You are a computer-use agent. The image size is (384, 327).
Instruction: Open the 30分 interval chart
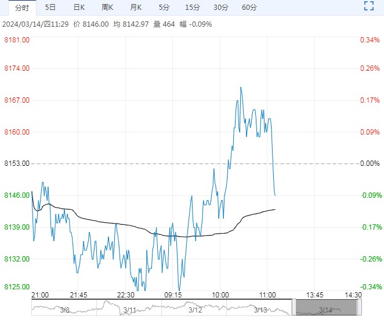[x=220, y=8]
